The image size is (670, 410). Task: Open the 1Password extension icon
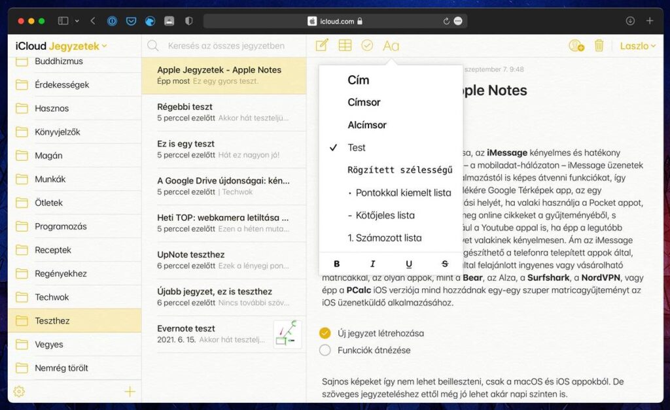[x=112, y=21]
